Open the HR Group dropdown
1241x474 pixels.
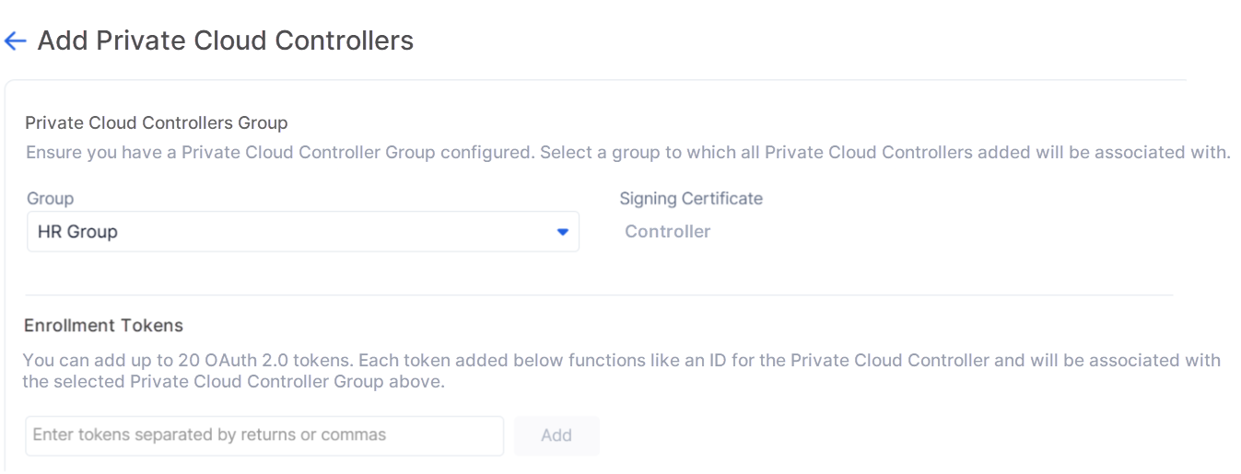(303, 232)
